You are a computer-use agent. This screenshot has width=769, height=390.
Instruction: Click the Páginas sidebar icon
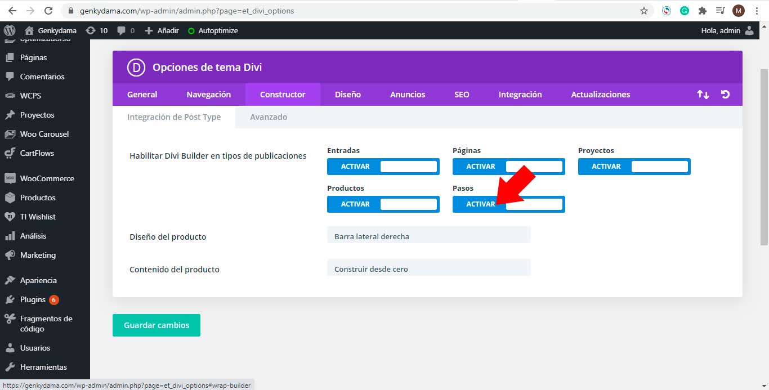(x=10, y=57)
